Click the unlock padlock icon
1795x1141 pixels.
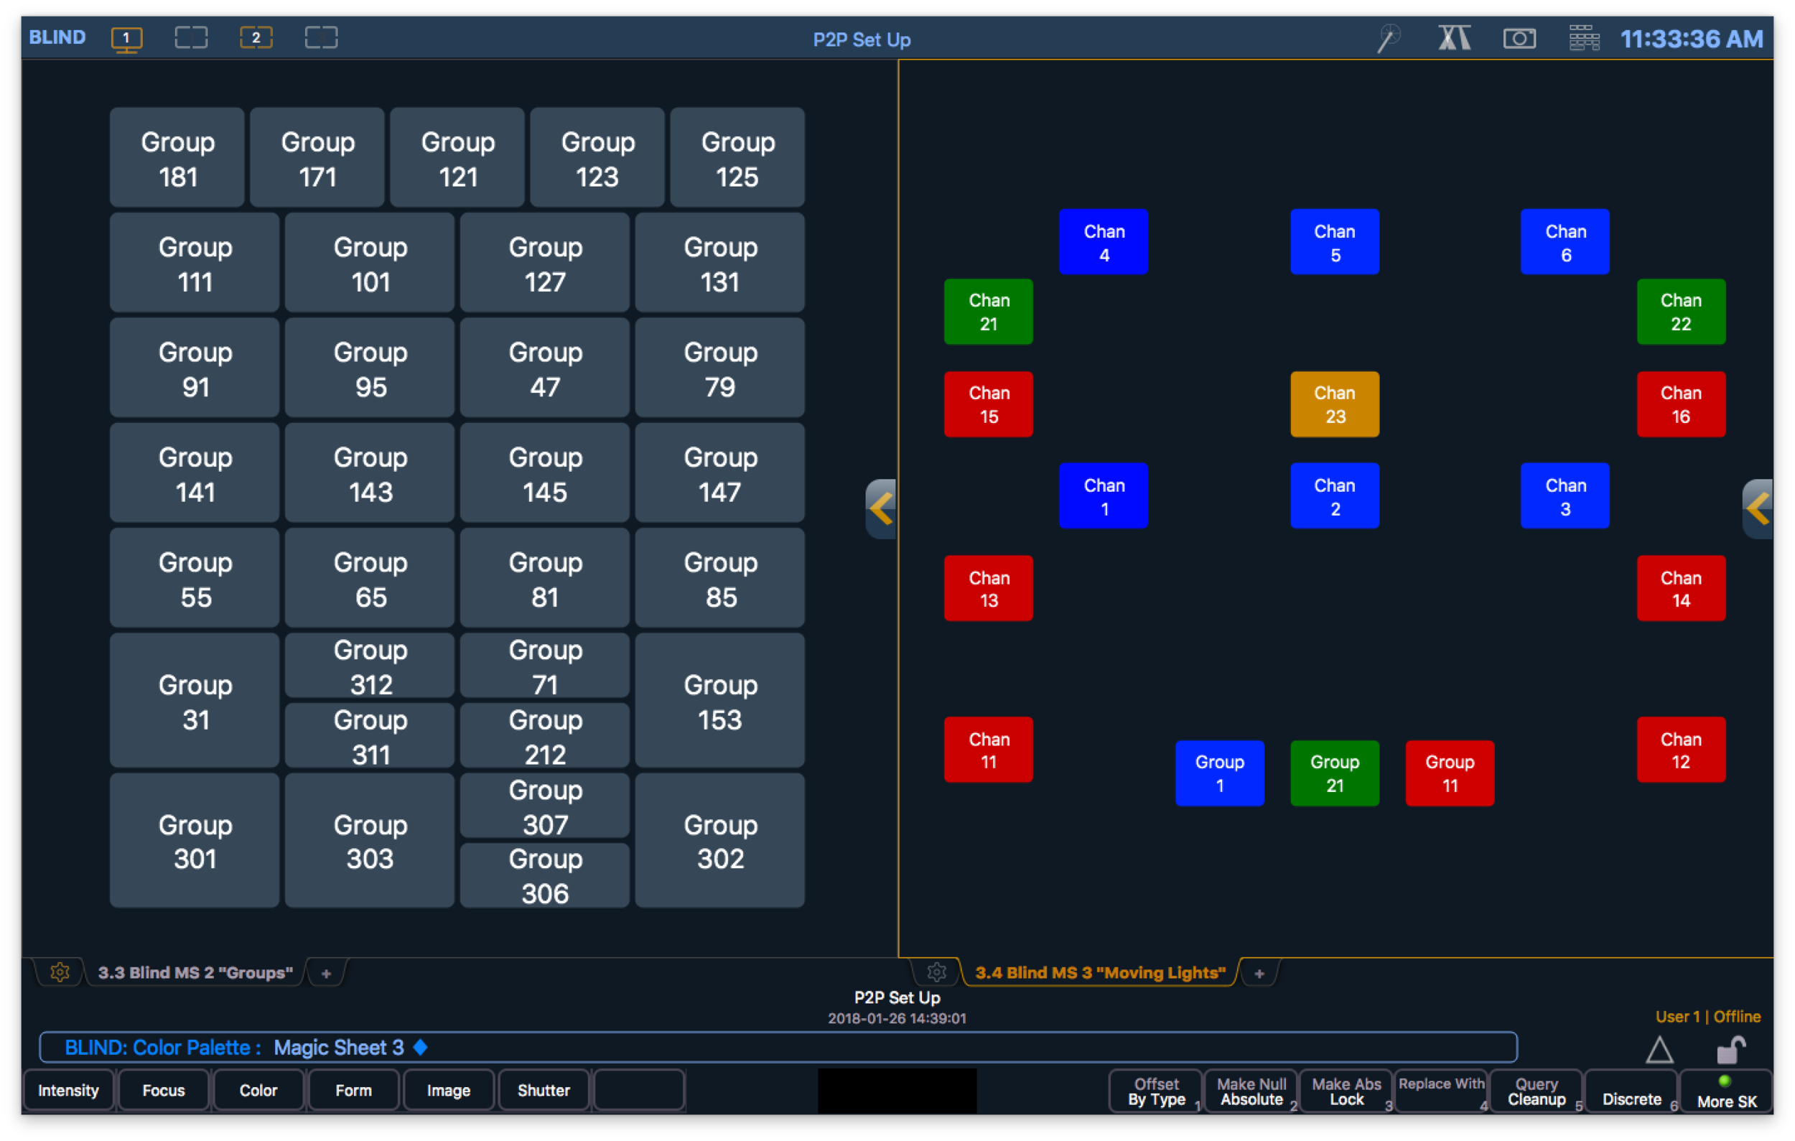click(1730, 1050)
